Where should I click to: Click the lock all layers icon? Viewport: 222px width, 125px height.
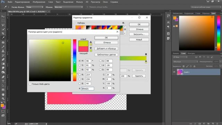194,66
